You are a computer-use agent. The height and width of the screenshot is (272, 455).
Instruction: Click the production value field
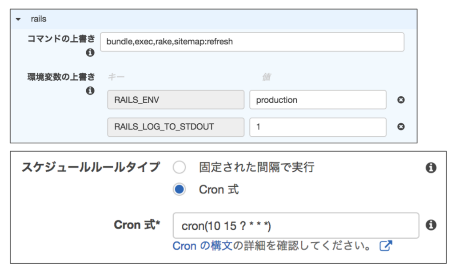(x=317, y=100)
